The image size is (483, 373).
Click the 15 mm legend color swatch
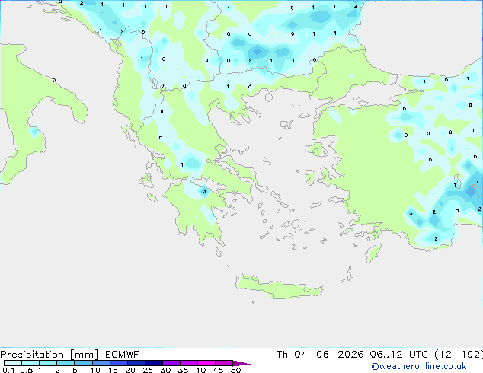point(119,363)
